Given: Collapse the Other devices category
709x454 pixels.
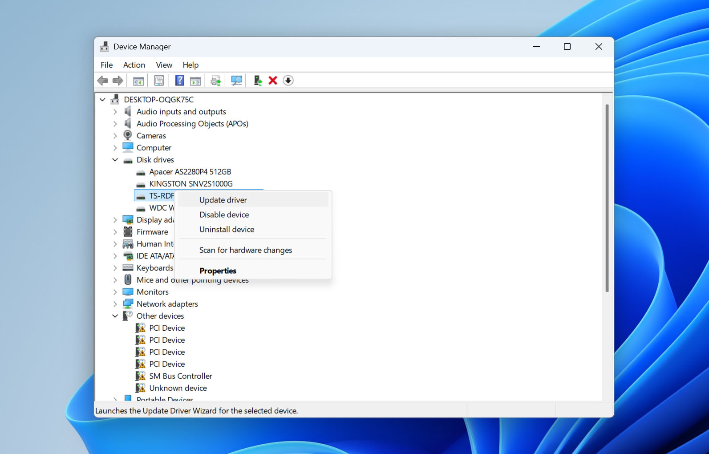Looking at the screenshot, I should tap(115, 316).
